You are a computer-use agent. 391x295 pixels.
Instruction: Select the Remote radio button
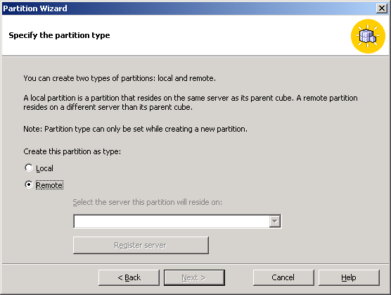coord(29,184)
